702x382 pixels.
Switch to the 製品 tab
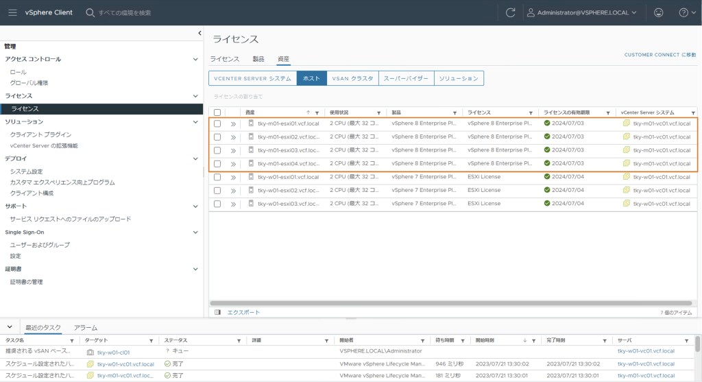click(258, 59)
